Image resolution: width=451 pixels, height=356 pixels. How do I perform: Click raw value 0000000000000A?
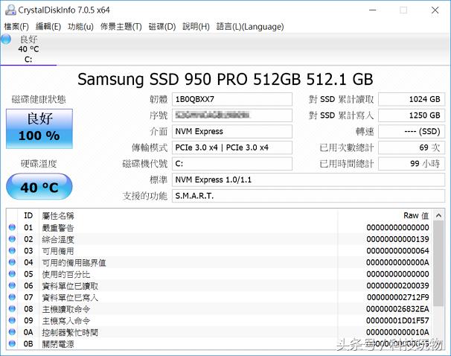point(398,262)
